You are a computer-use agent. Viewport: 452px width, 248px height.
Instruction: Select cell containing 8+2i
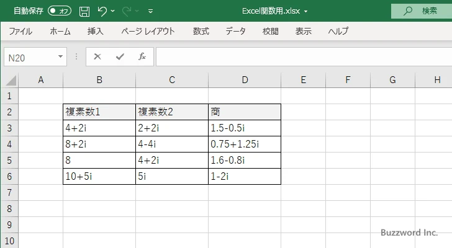click(99, 144)
